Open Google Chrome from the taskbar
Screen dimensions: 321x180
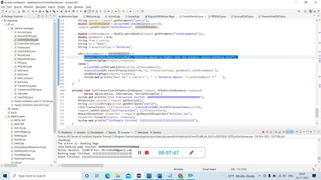coord(181,175)
